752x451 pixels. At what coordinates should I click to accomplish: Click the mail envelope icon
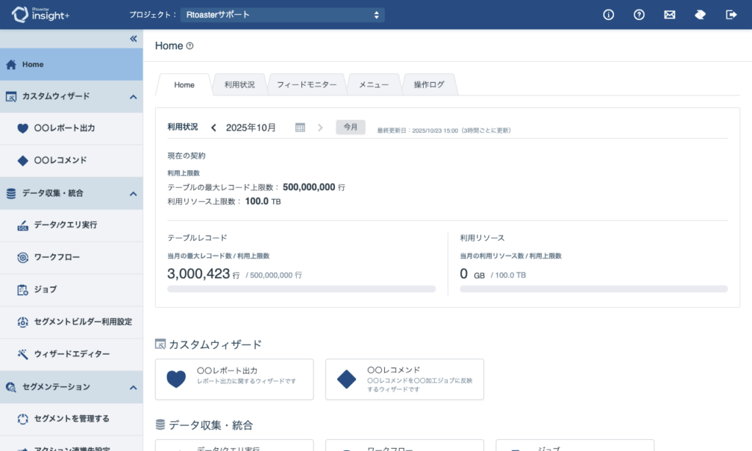[x=669, y=15]
